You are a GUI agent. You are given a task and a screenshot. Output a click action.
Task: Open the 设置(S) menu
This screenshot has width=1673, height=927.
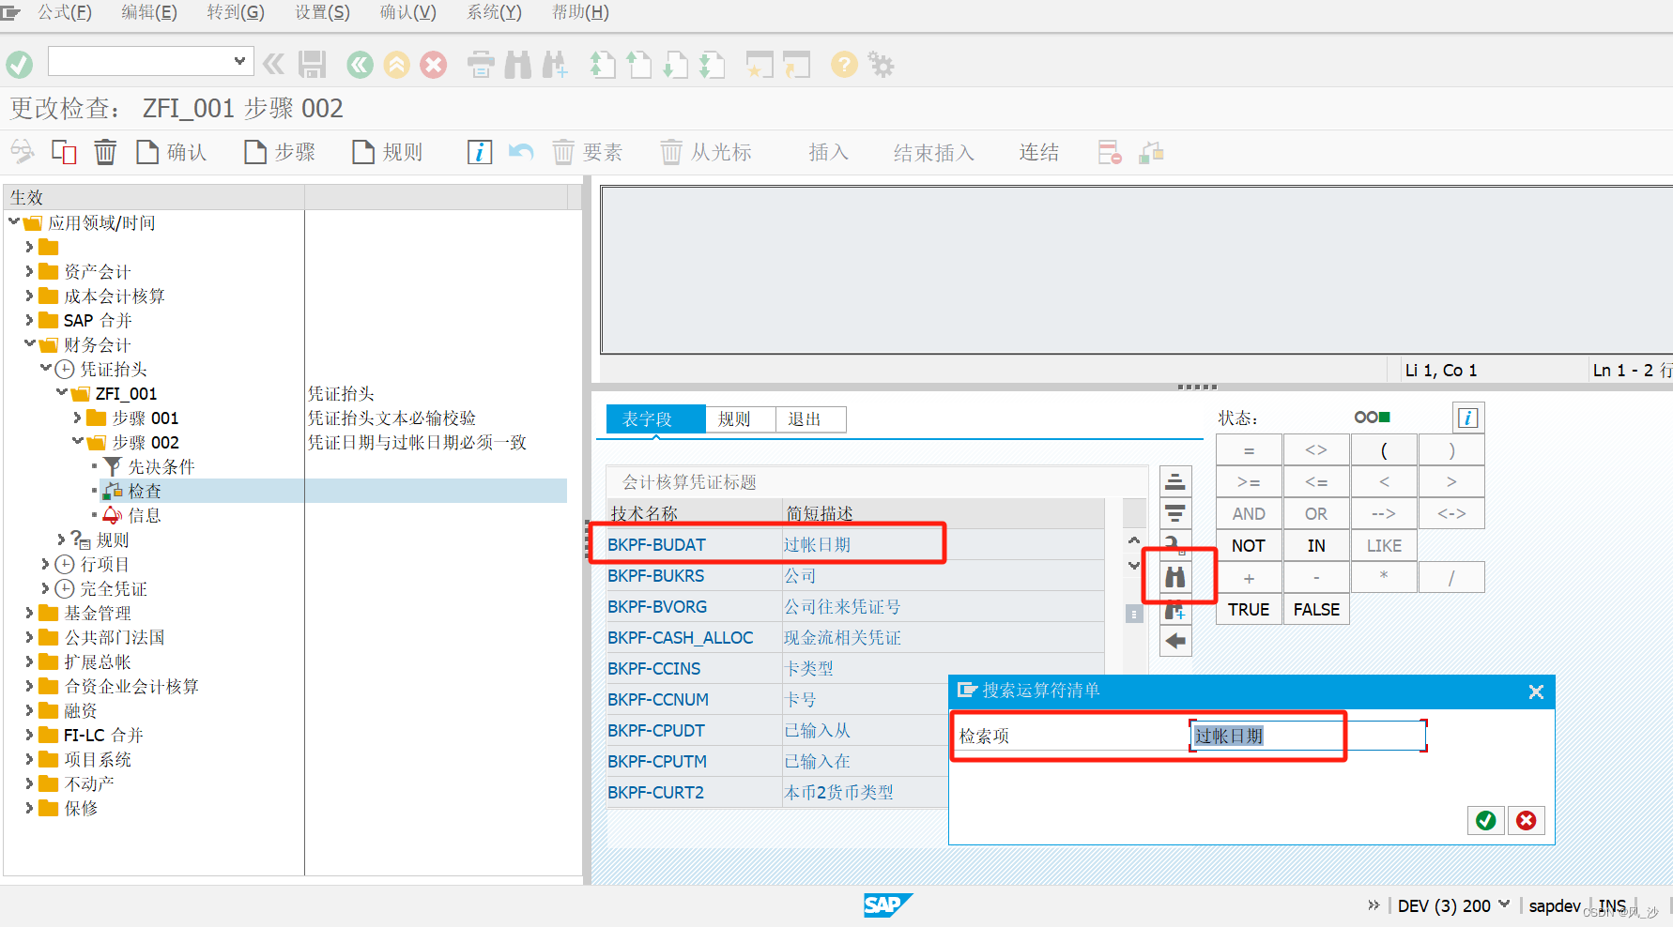322,12
